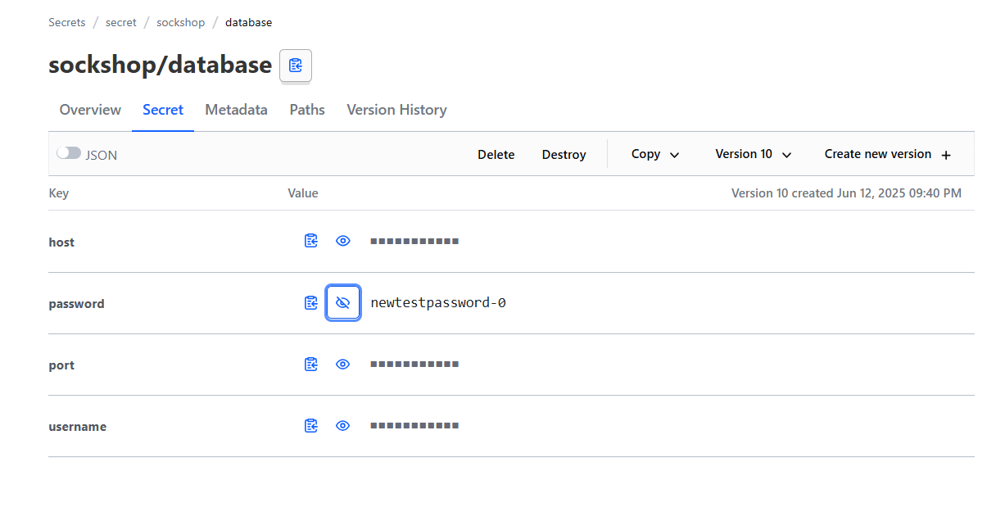Click the Key column header
996x521 pixels.
coord(59,193)
